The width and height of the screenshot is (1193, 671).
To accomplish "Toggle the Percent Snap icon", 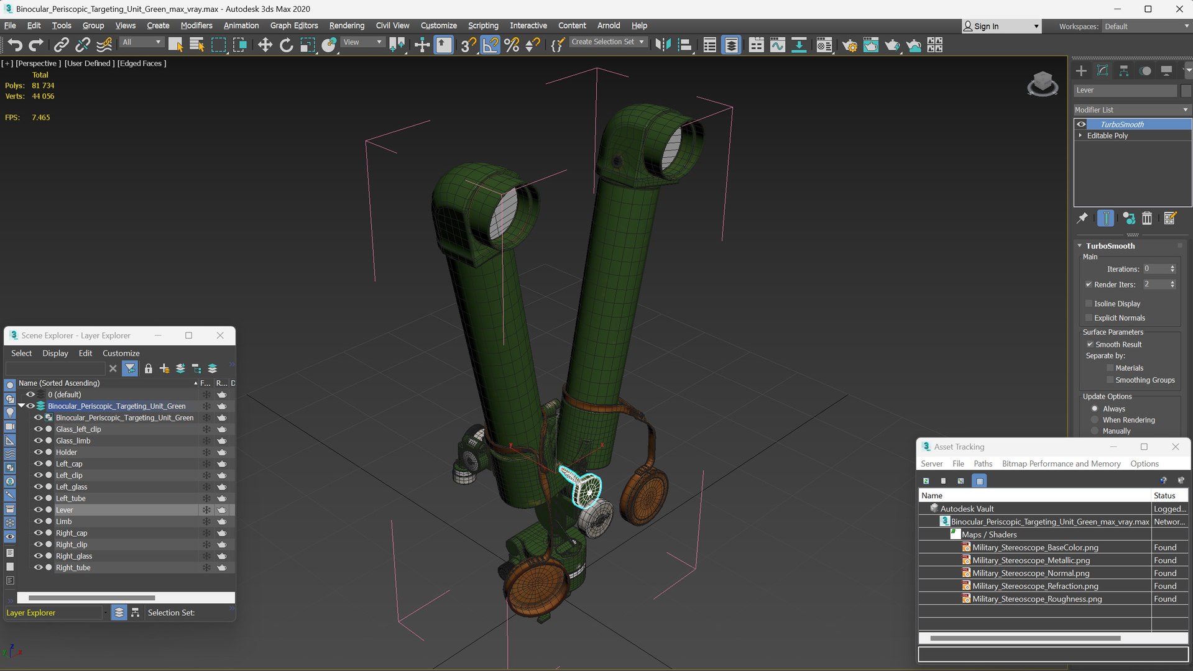I will click(512, 45).
